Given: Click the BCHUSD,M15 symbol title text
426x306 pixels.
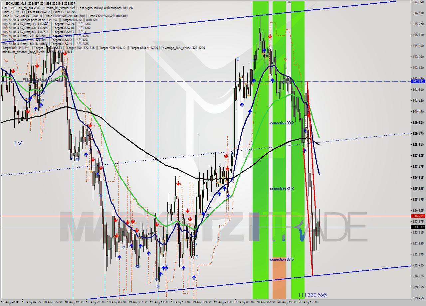Looking at the screenshot, I should click(16, 3).
